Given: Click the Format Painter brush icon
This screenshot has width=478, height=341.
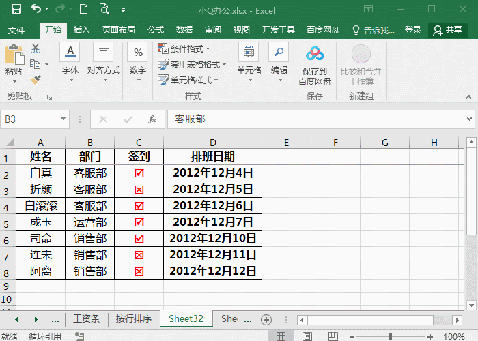Looking at the screenshot, I should (x=36, y=80).
